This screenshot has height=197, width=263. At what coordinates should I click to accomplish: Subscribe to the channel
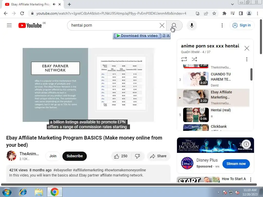tap(75, 156)
